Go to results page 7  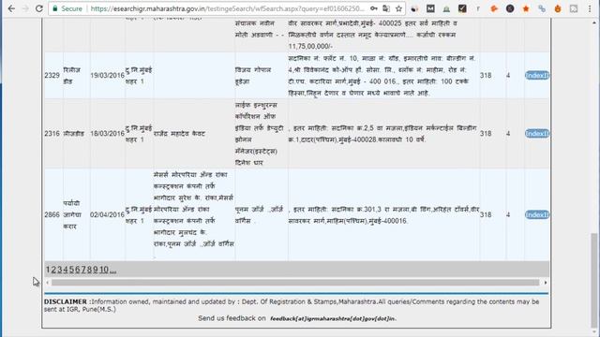tap(83, 270)
